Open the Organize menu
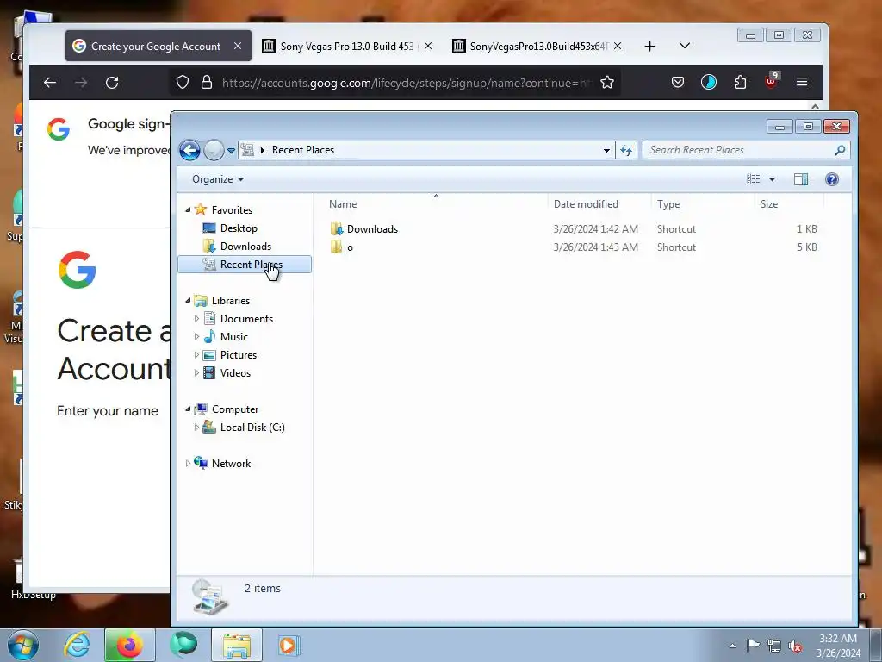 (x=218, y=179)
